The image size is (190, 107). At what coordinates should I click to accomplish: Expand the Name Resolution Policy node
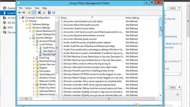tap(30, 31)
